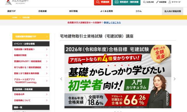
Task: Click the 合格特典・合格実績 section header
Action: tap(31, 89)
